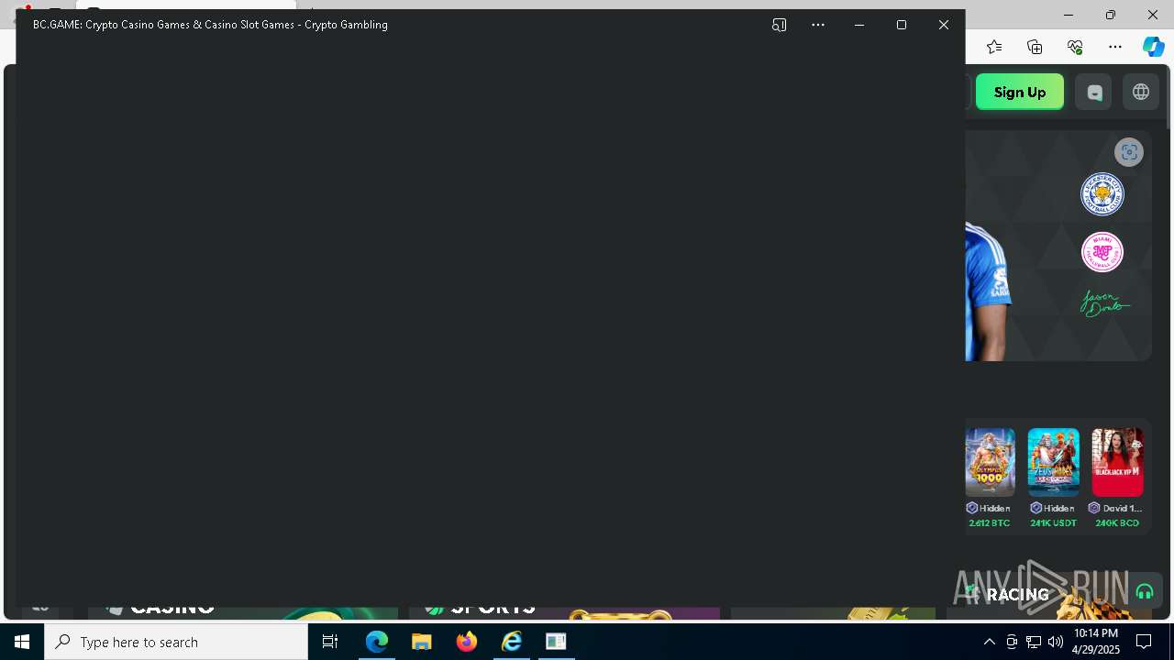Minimize the BC.GAME app window
This screenshot has height=660, width=1174.
click(859, 25)
